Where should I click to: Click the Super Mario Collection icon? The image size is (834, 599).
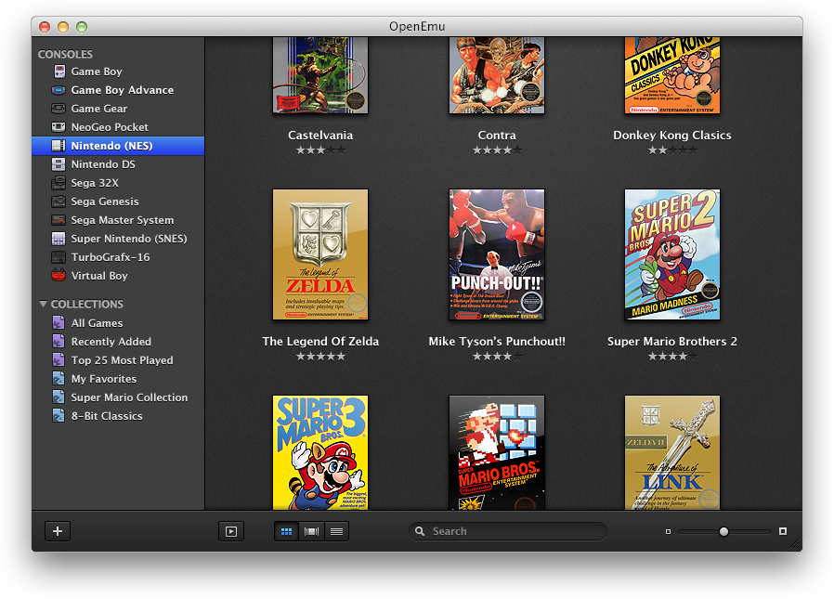(59, 397)
